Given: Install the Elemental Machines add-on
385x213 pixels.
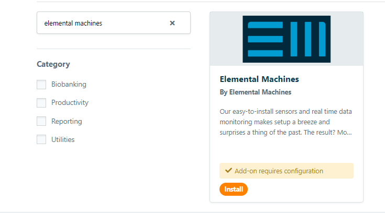Looking at the screenshot, I should click(x=234, y=189).
